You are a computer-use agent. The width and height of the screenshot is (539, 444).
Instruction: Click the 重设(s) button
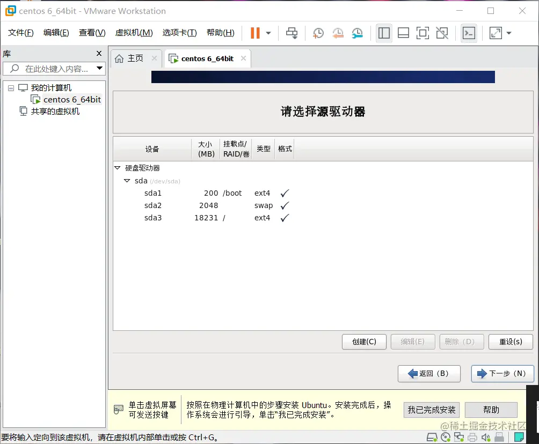(511, 342)
